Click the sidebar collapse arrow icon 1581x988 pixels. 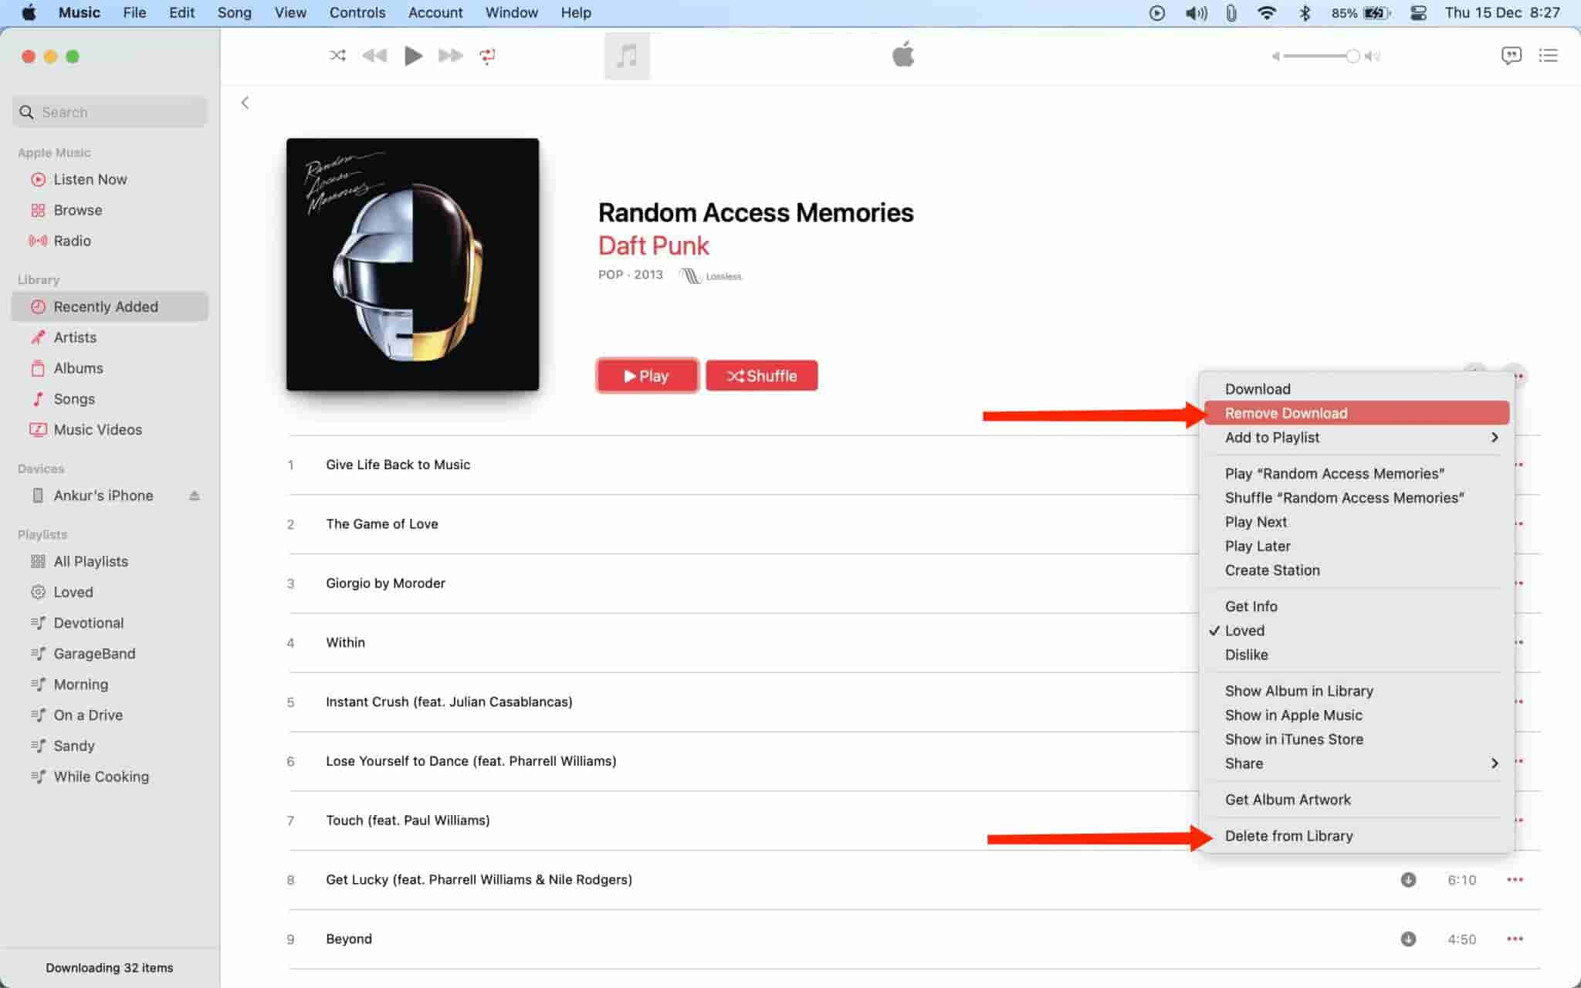[244, 103]
